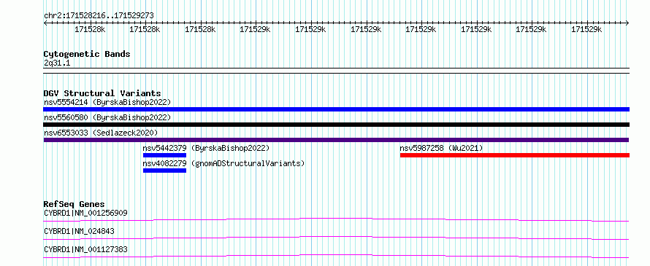Open variant nsv5987258 (Wu2021) label

tap(441, 148)
